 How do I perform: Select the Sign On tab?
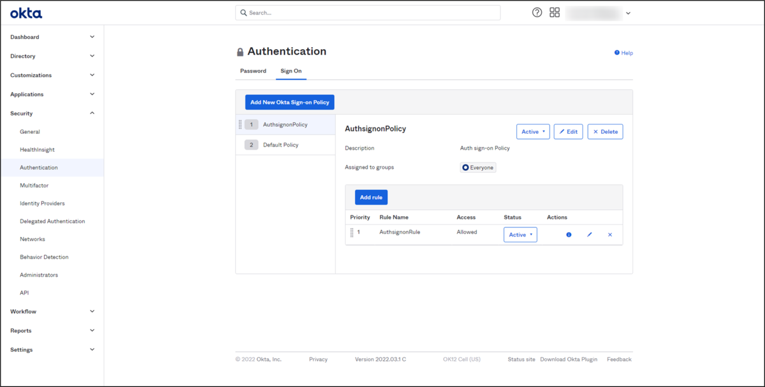tap(291, 71)
